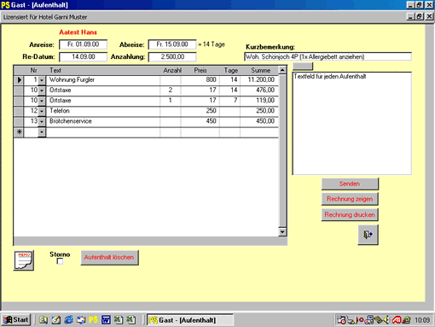The height and width of the screenshot is (327, 435).
Task: Open the memo notepad icon
Action: coord(24,260)
